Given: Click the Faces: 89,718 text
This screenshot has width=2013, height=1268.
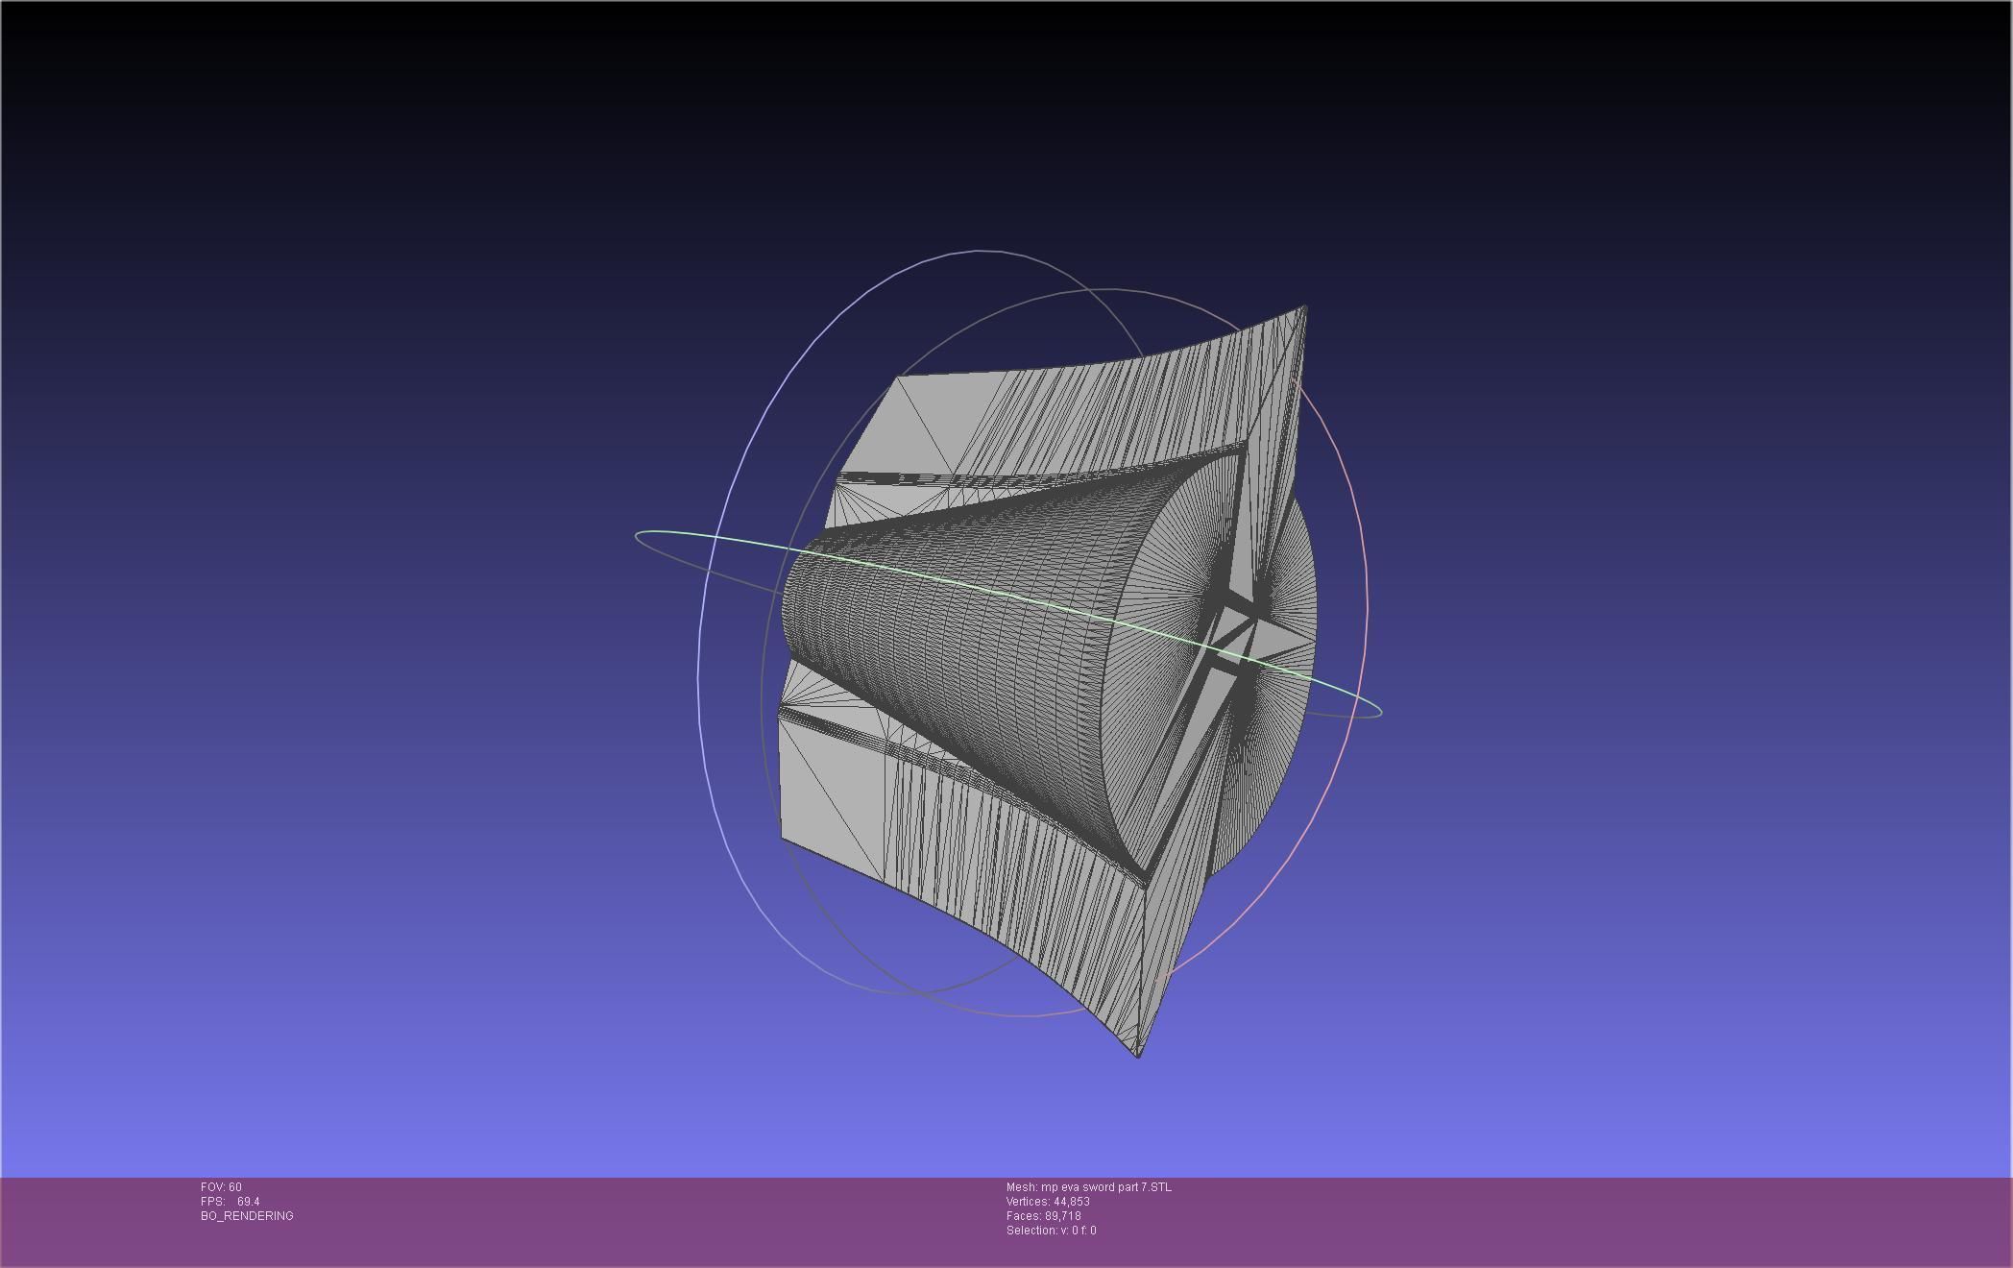Looking at the screenshot, I should point(1043,1216).
